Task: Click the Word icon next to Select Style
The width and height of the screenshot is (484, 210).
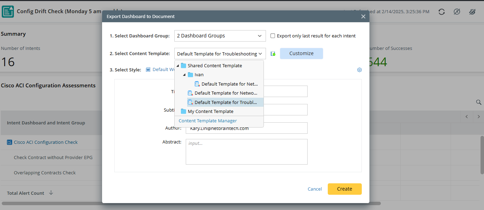Action: pos(148,70)
